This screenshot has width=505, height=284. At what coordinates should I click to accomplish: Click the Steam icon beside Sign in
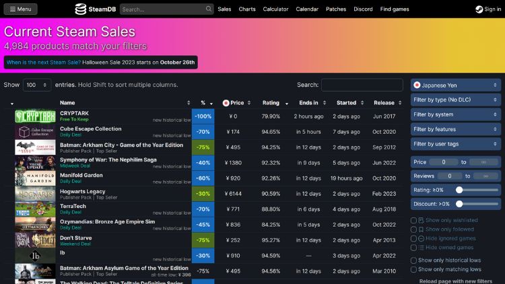click(x=478, y=9)
